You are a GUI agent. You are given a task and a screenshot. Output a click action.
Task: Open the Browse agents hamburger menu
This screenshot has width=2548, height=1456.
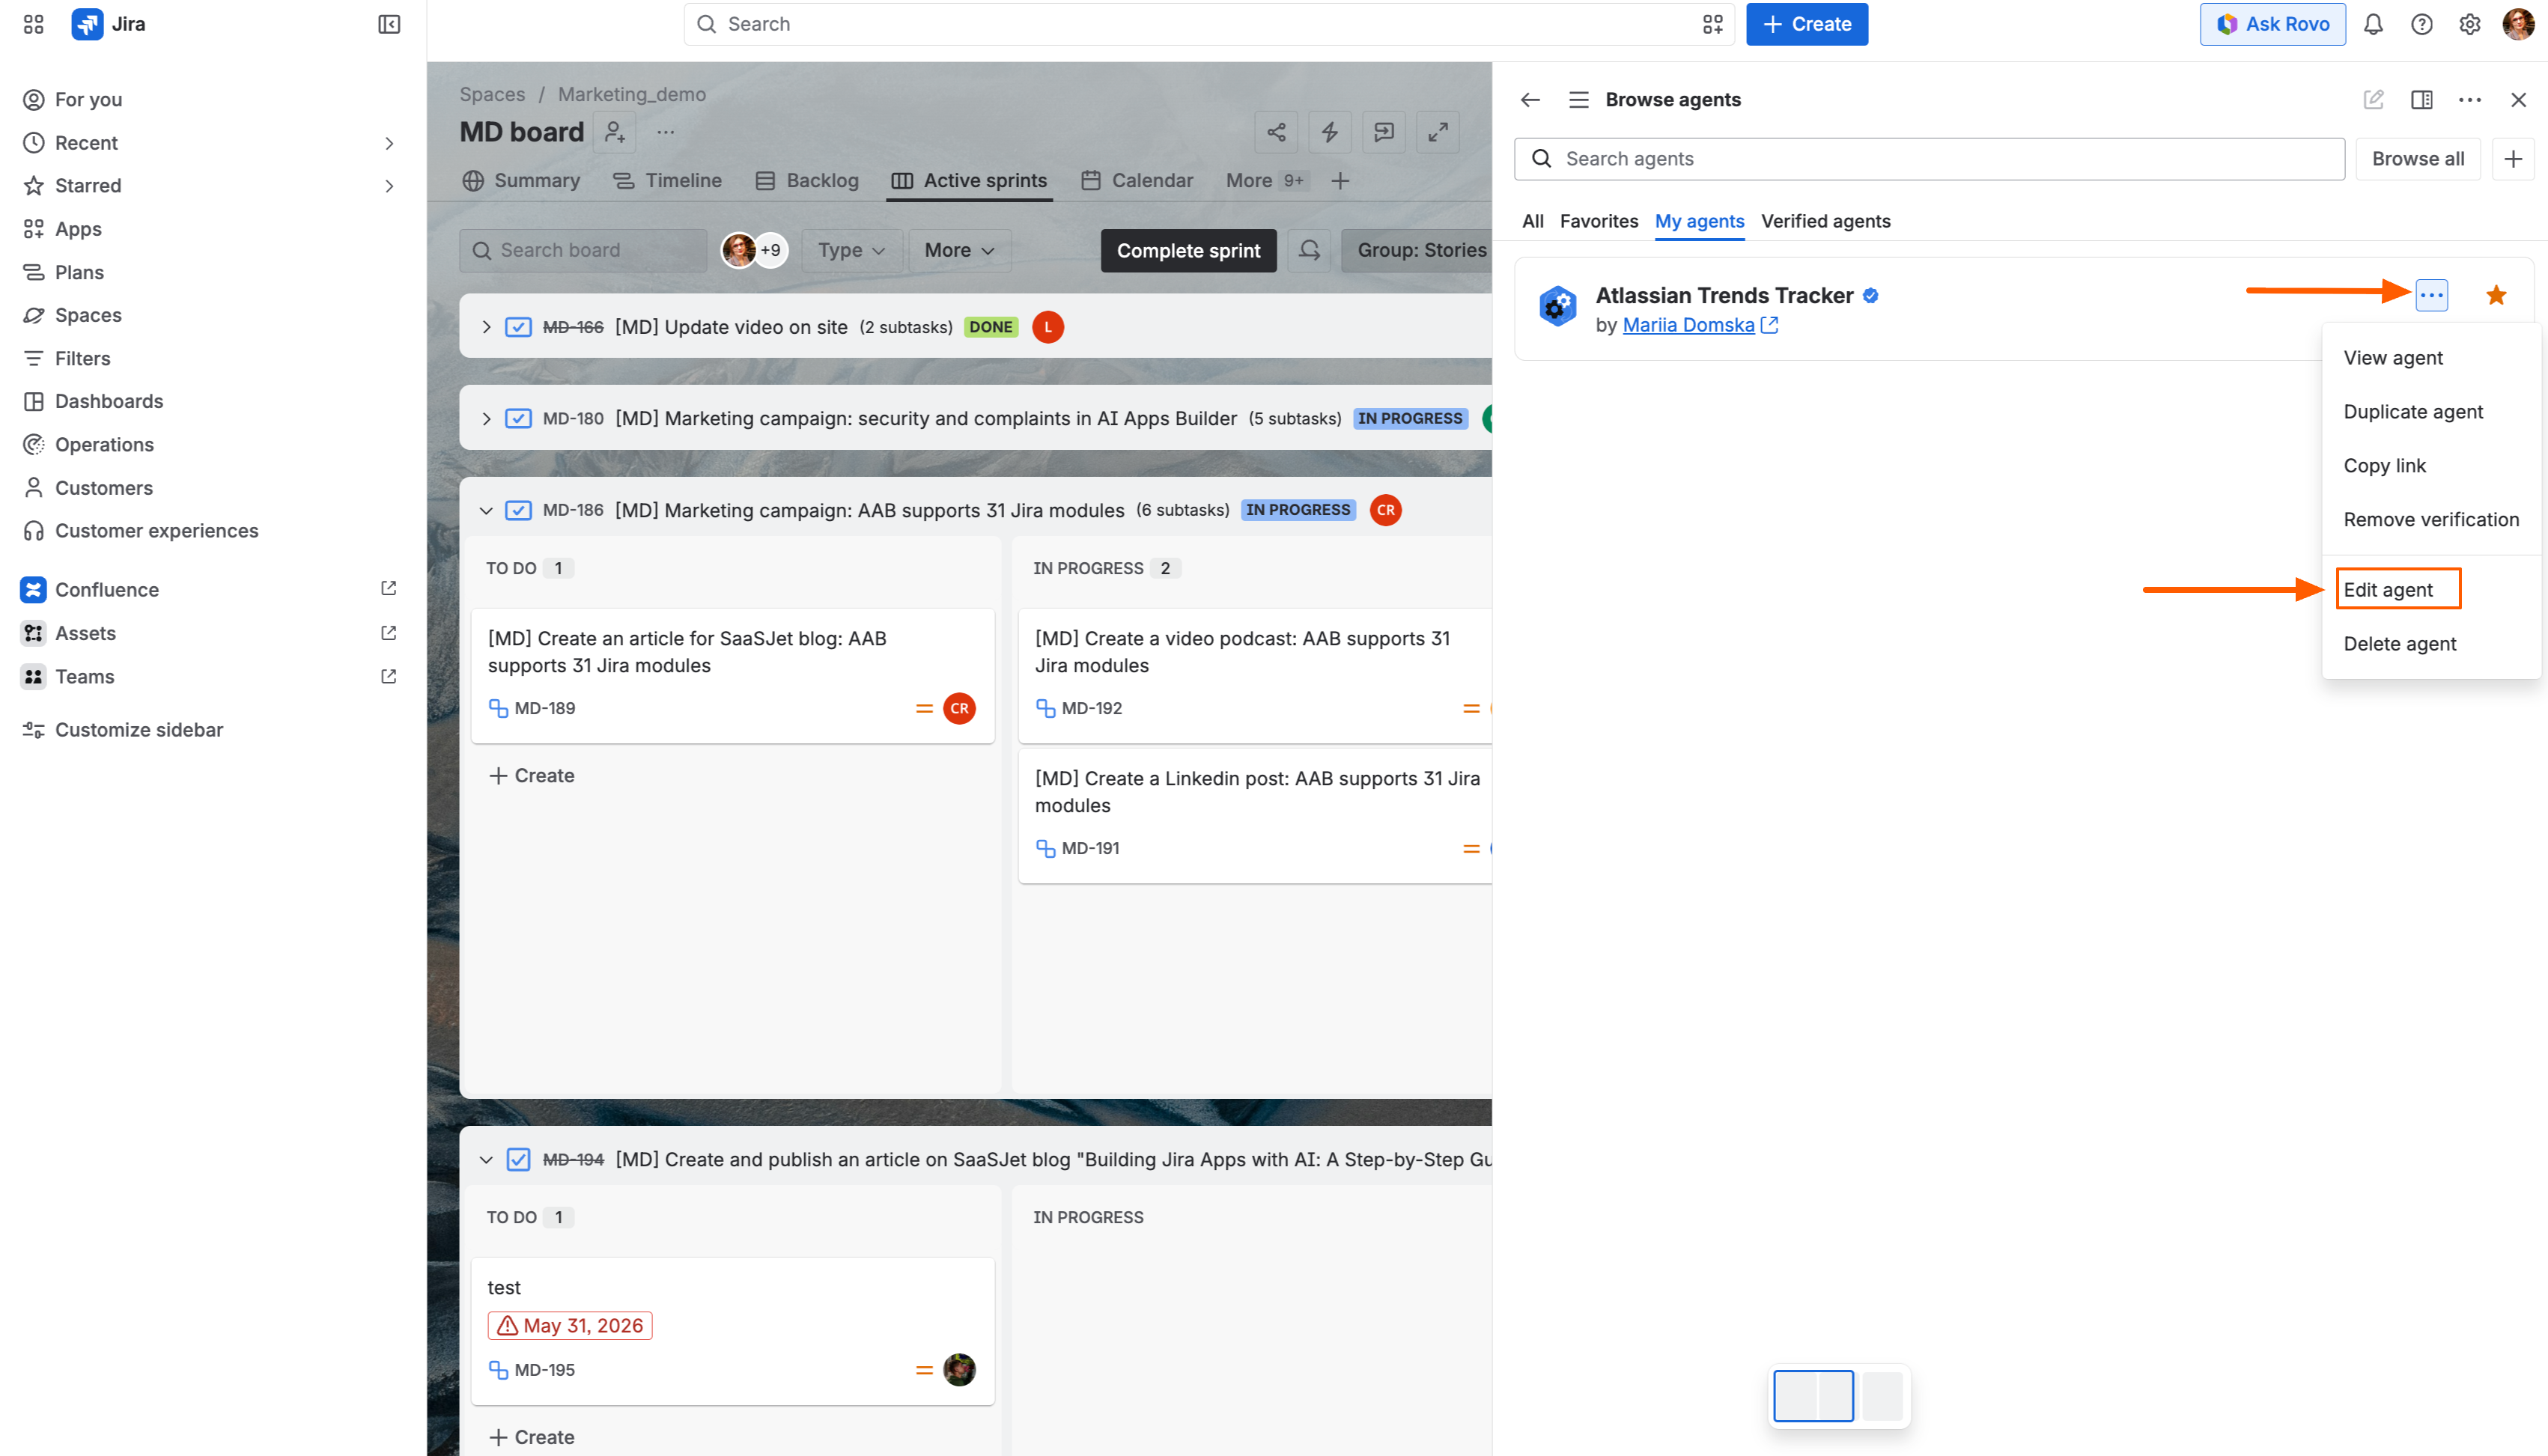[x=1579, y=100]
